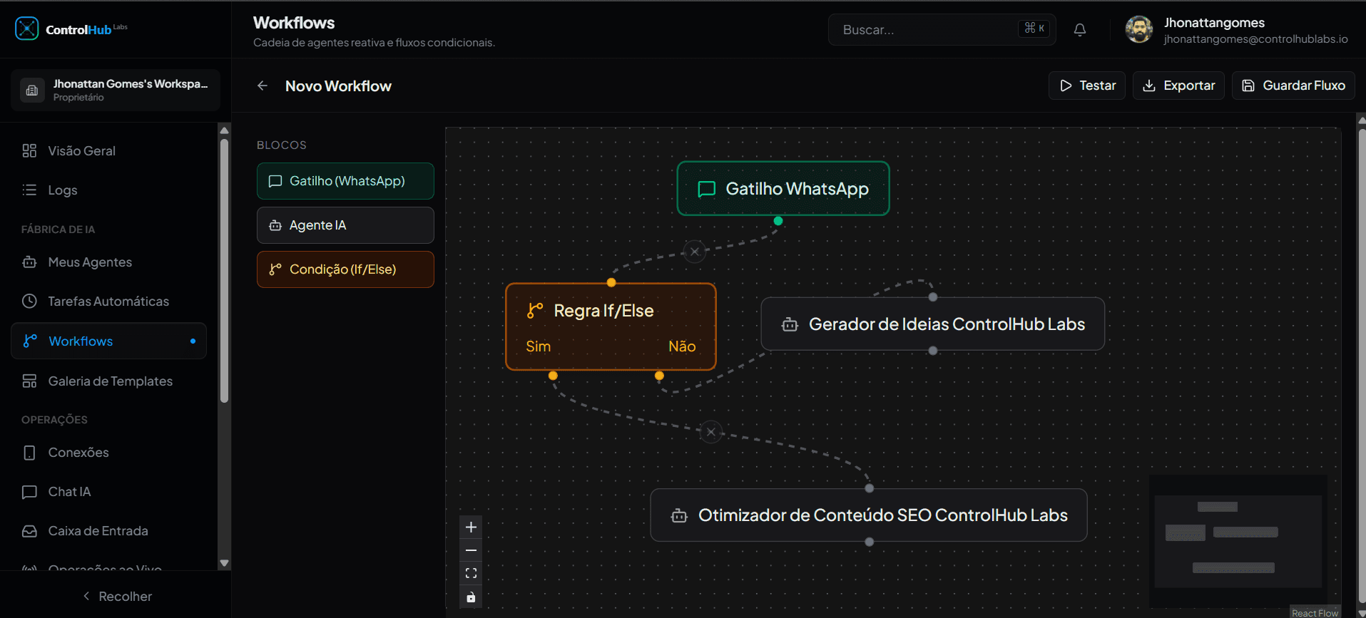Image resolution: width=1366 pixels, height=618 pixels.
Task: Click the Tarefas Automáticas clock icon
Action: click(29, 301)
